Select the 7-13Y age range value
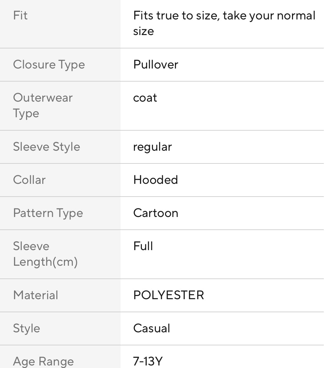 click(x=148, y=361)
